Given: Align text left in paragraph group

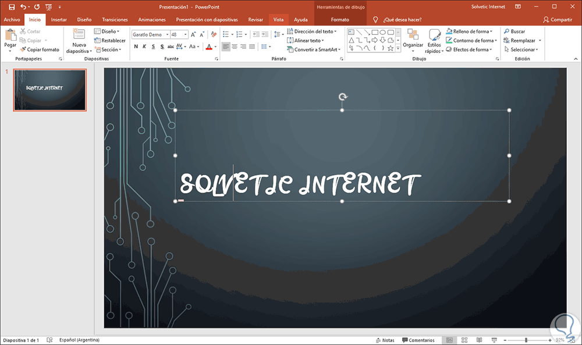Looking at the screenshot, I should tap(226, 47).
